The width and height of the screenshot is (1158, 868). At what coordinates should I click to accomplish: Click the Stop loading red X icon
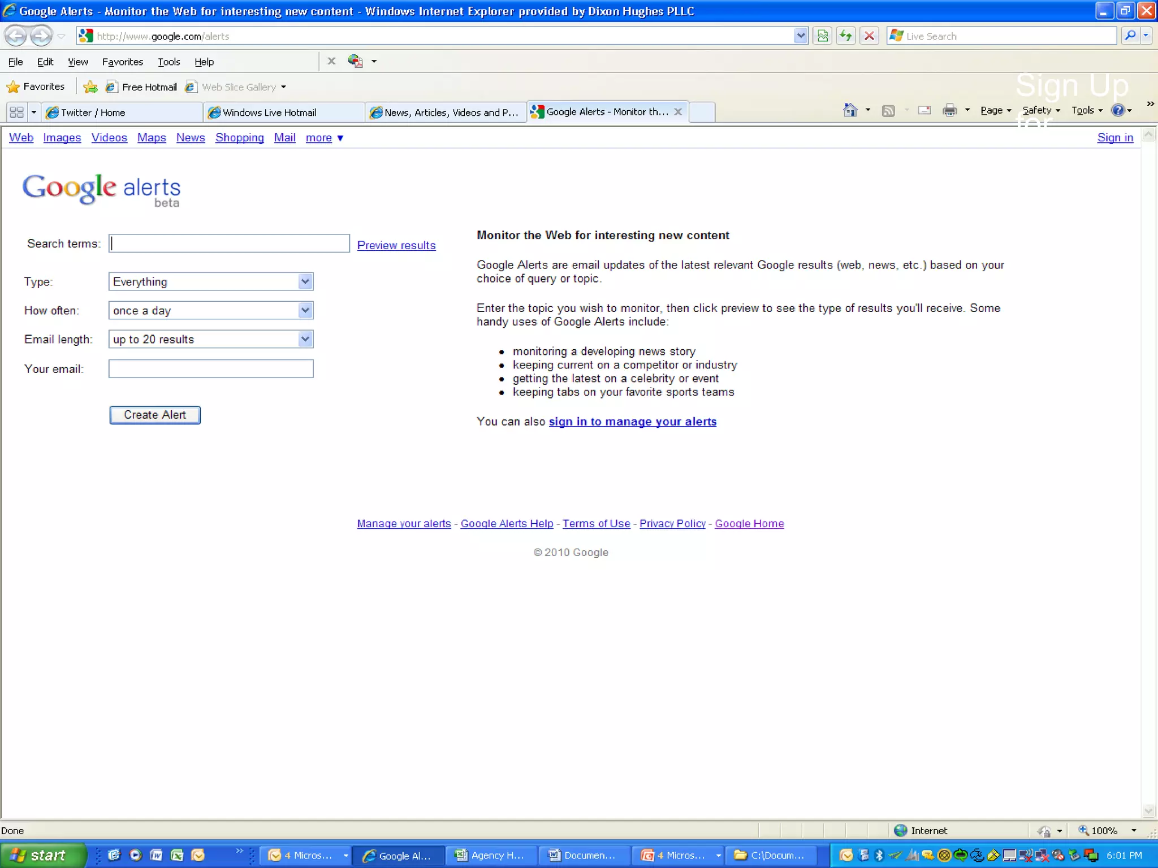pos(869,36)
